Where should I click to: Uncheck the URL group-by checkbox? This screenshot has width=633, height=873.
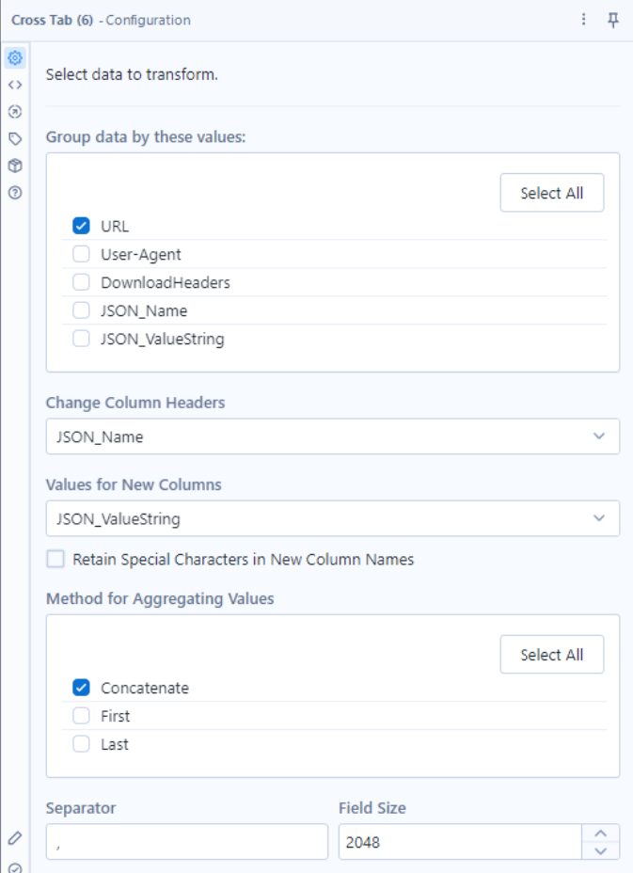click(x=81, y=226)
